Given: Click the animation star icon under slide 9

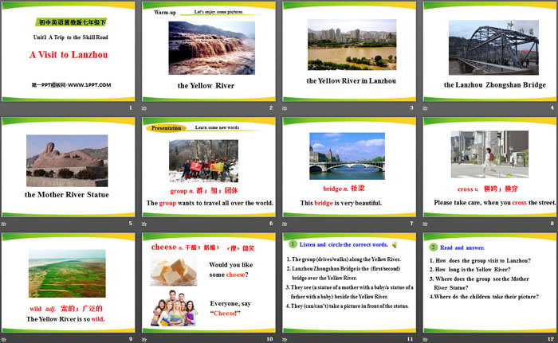Looking at the screenshot, I should tap(4, 340).
